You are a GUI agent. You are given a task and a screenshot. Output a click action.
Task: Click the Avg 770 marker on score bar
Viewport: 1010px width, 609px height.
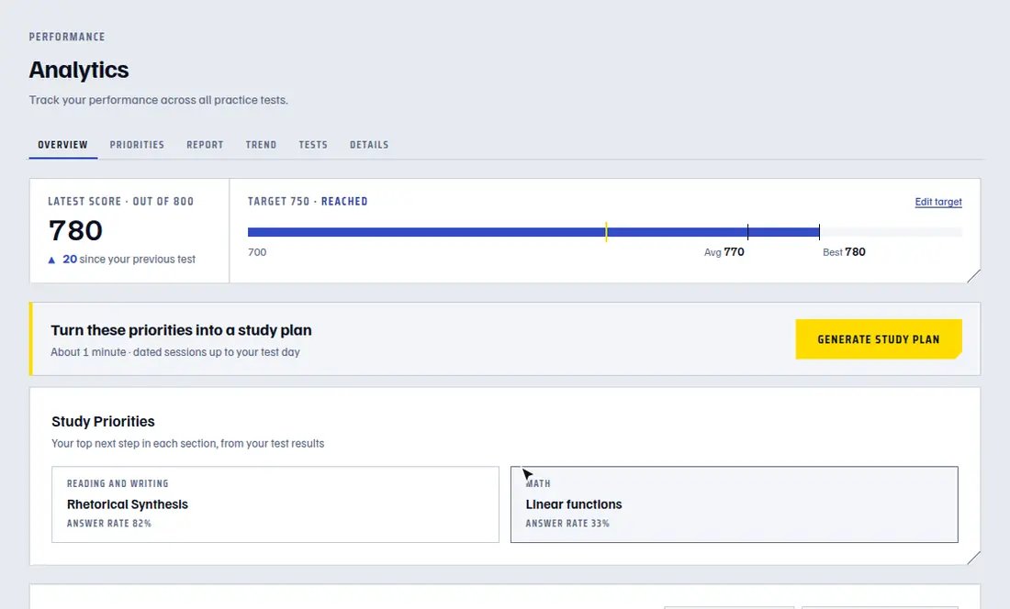tap(747, 231)
